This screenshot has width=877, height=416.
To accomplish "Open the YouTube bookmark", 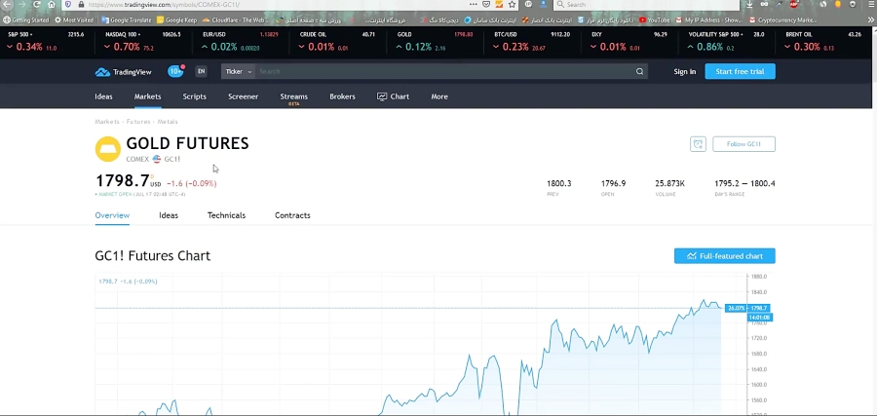I will click(x=655, y=20).
